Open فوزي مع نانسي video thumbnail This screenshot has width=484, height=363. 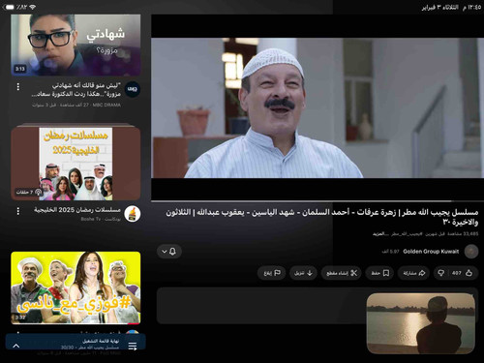(76, 287)
